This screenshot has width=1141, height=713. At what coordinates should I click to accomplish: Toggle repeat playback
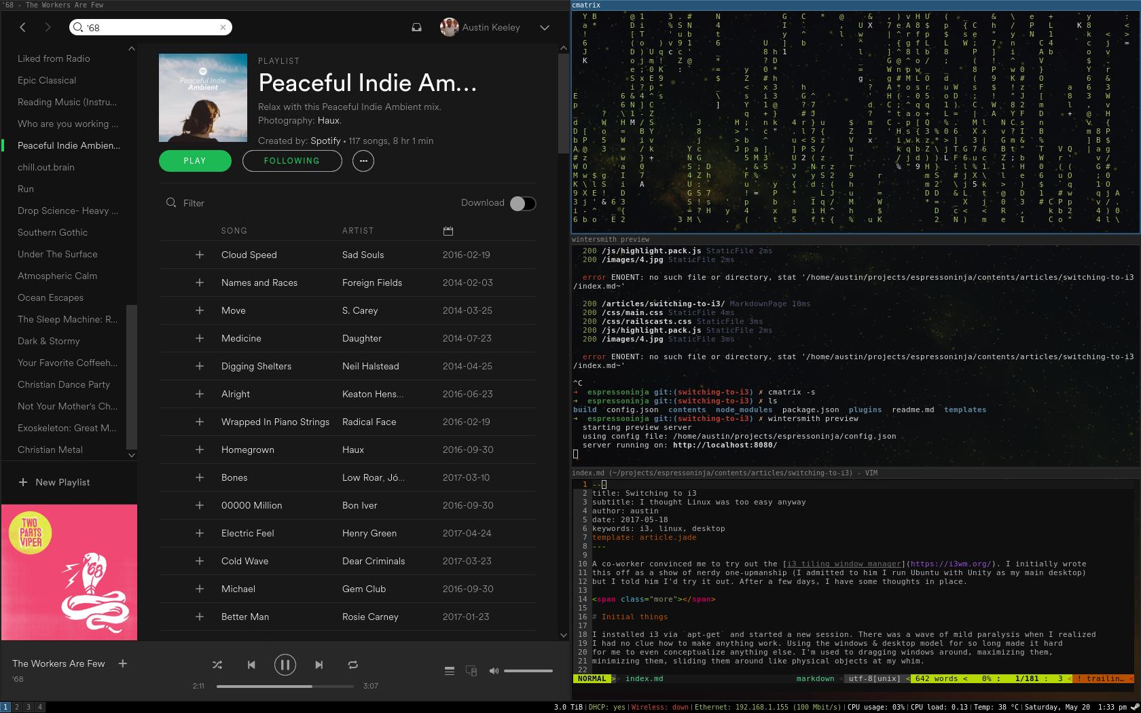click(353, 665)
